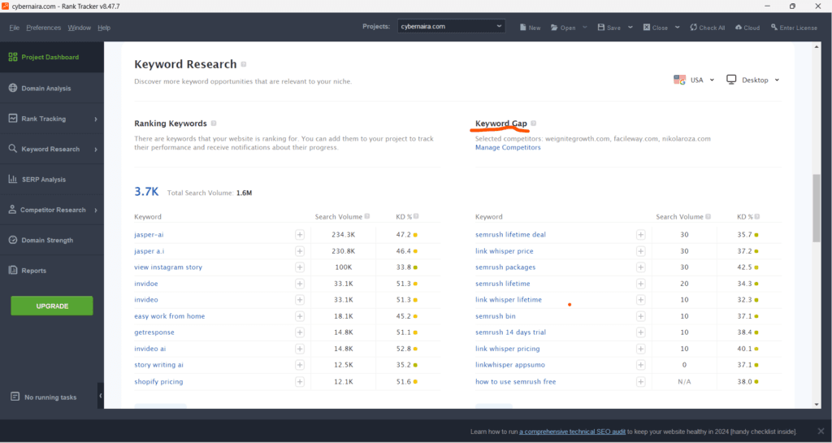Add jasper a.i keyword with plus icon
This screenshot has width=832, height=443.
point(300,251)
